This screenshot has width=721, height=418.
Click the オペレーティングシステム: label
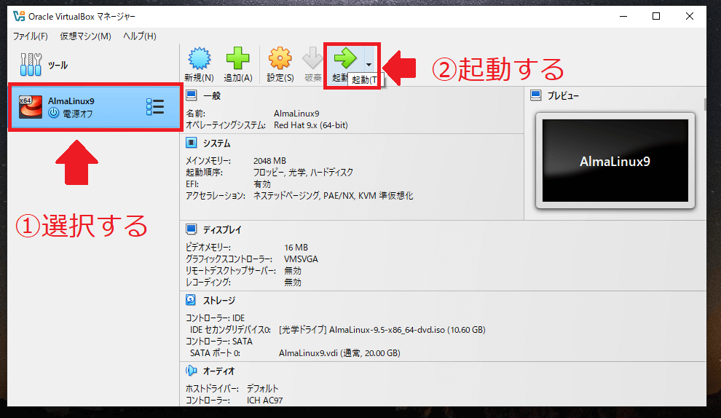click(x=226, y=125)
